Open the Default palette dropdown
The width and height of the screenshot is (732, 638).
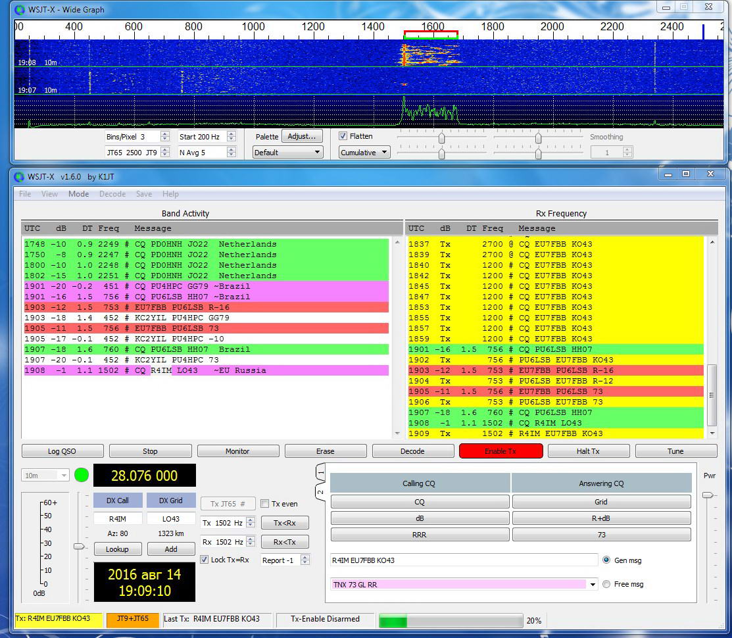(x=287, y=152)
